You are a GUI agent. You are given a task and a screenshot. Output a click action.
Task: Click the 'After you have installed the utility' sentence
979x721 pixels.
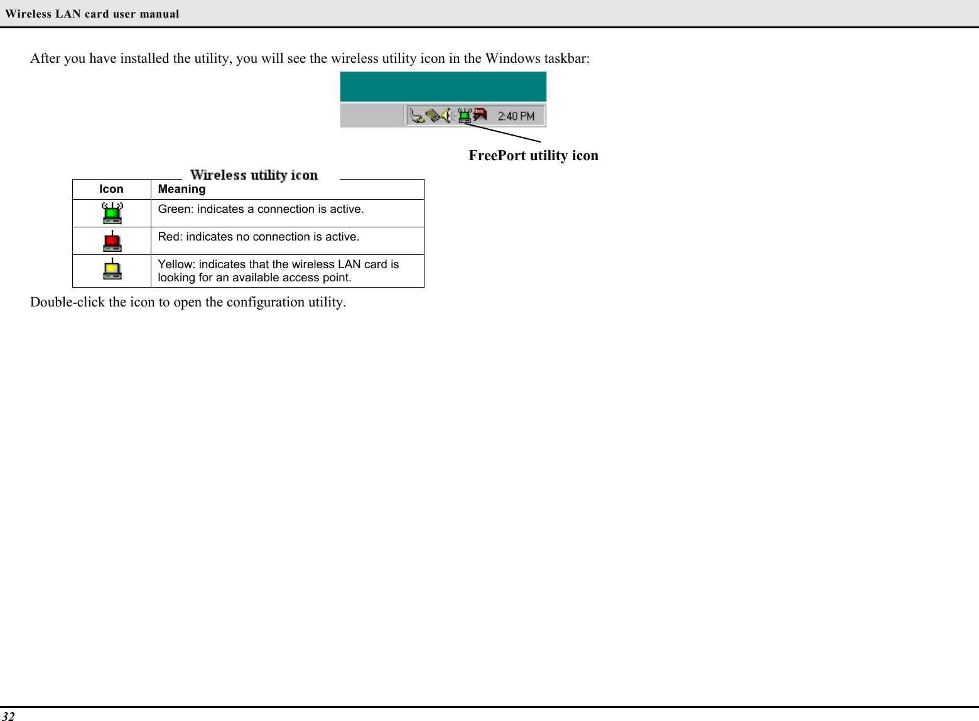310,58
